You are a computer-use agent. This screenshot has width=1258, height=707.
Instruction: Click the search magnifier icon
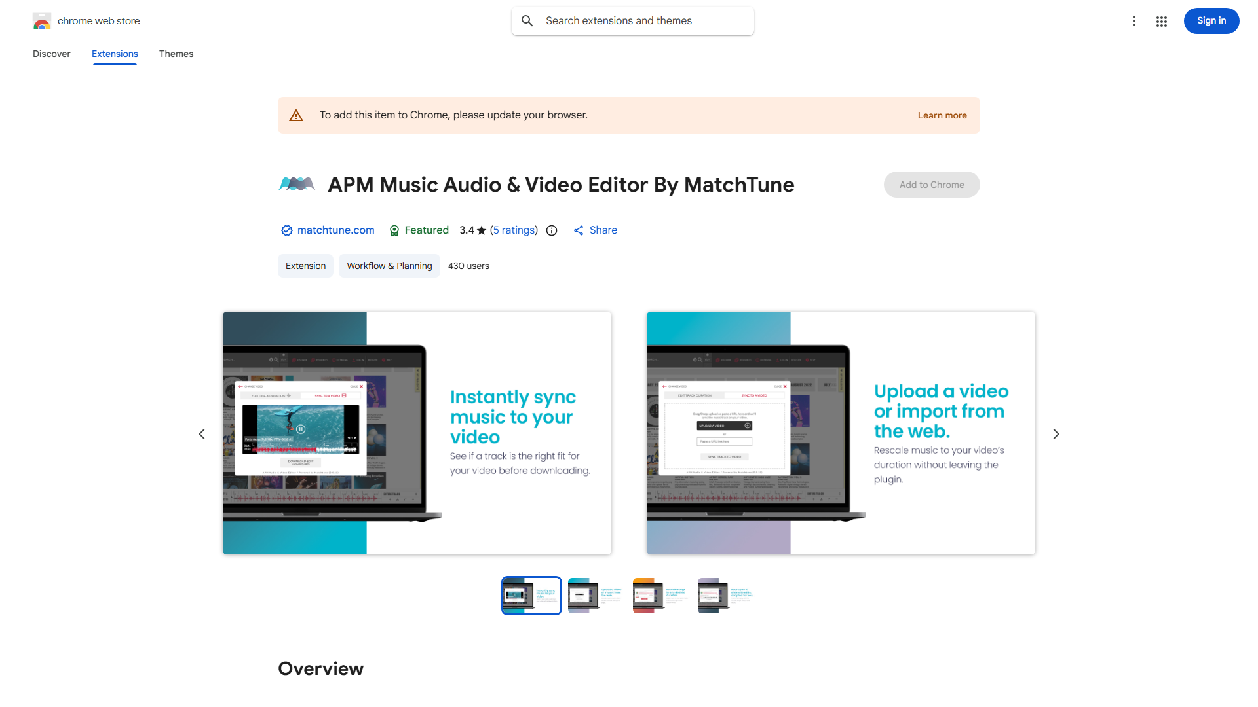[x=527, y=21]
